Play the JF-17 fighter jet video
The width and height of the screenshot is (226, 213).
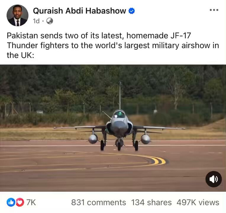point(113,128)
